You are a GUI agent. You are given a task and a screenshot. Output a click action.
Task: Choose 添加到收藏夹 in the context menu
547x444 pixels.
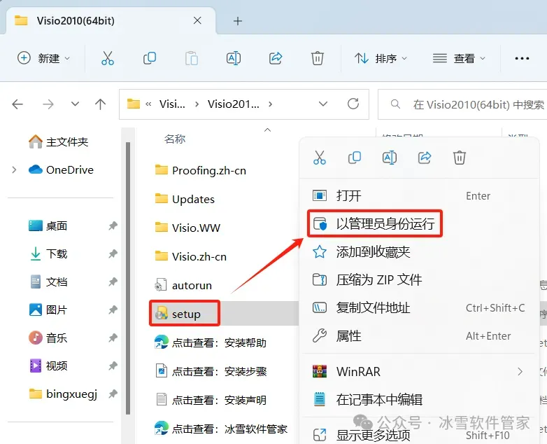(419, 252)
